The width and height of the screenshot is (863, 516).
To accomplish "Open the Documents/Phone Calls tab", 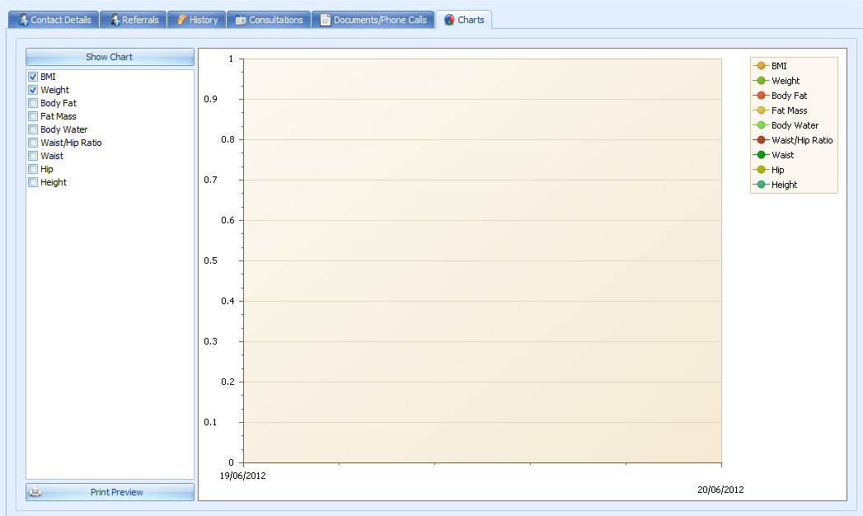I will (373, 19).
